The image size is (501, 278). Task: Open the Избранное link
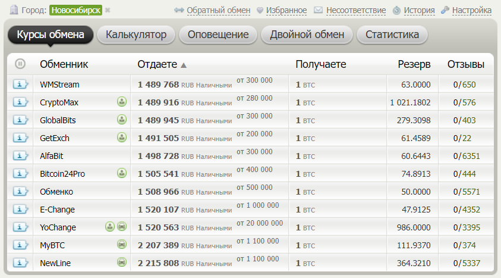point(286,11)
